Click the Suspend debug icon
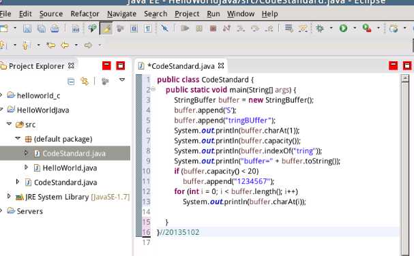This screenshot has width=414, height=256. pyautogui.click(x=199, y=28)
